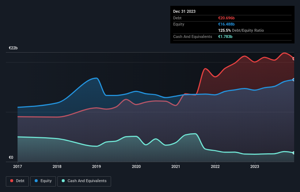Click the €22b y-axis label
Image resolution: width=300 pixels, height=192 pixels.
13,48
